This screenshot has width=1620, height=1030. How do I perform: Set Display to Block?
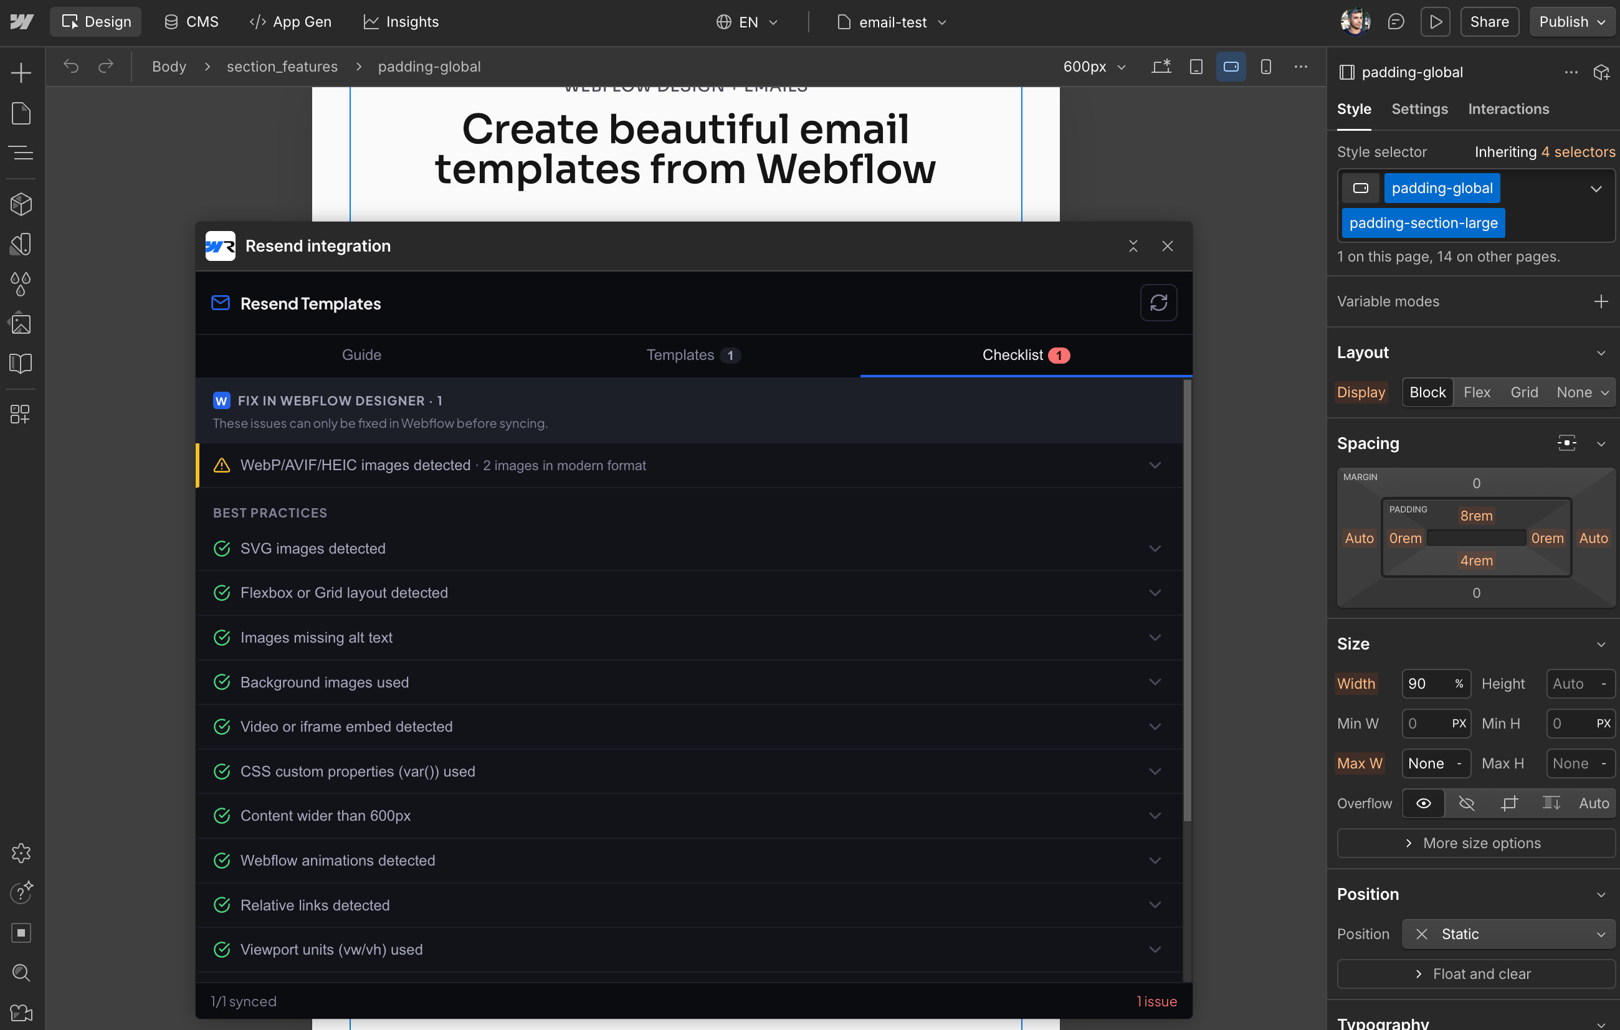[x=1427, y=393]
